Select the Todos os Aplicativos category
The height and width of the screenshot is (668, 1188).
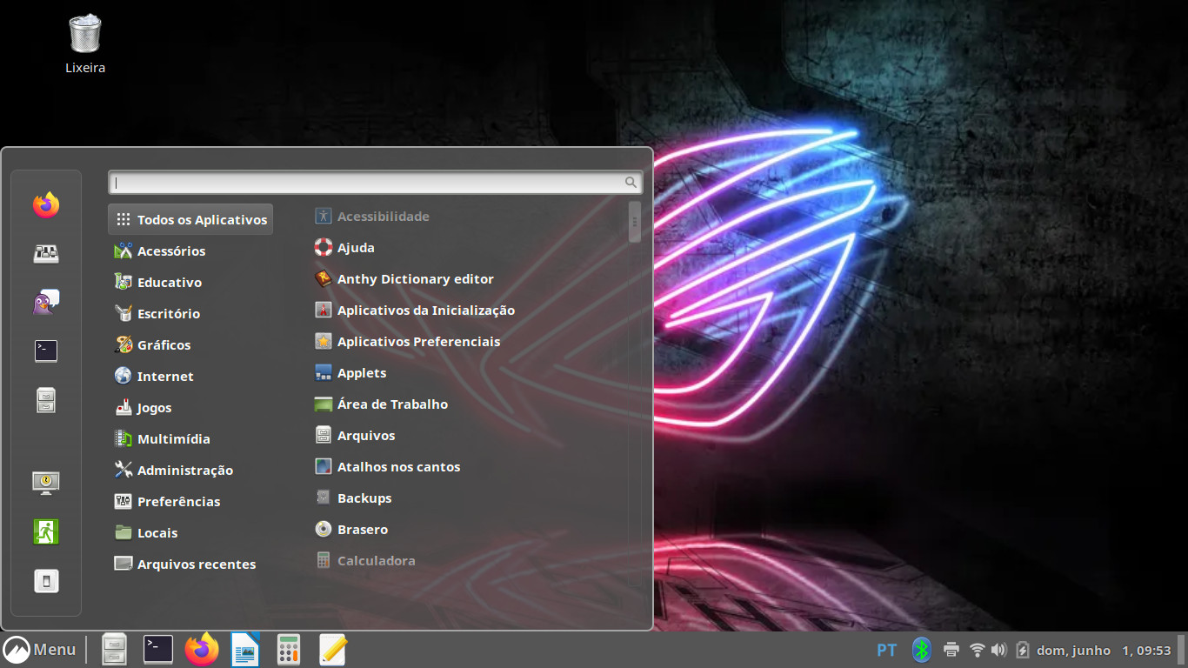(x=190, y=220)
